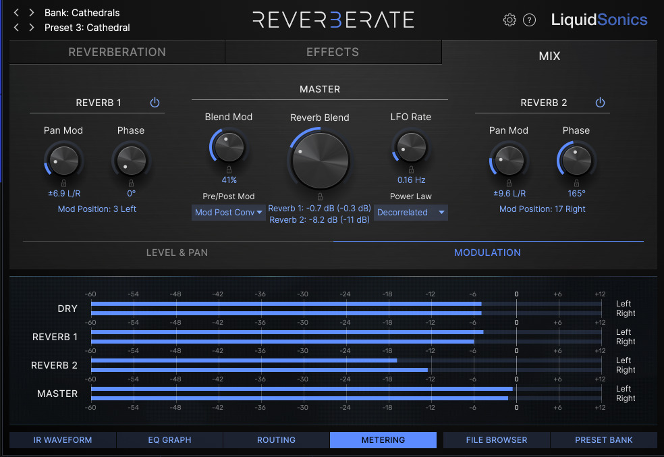Click the REVERBERATE logo

tap(333, 20)
